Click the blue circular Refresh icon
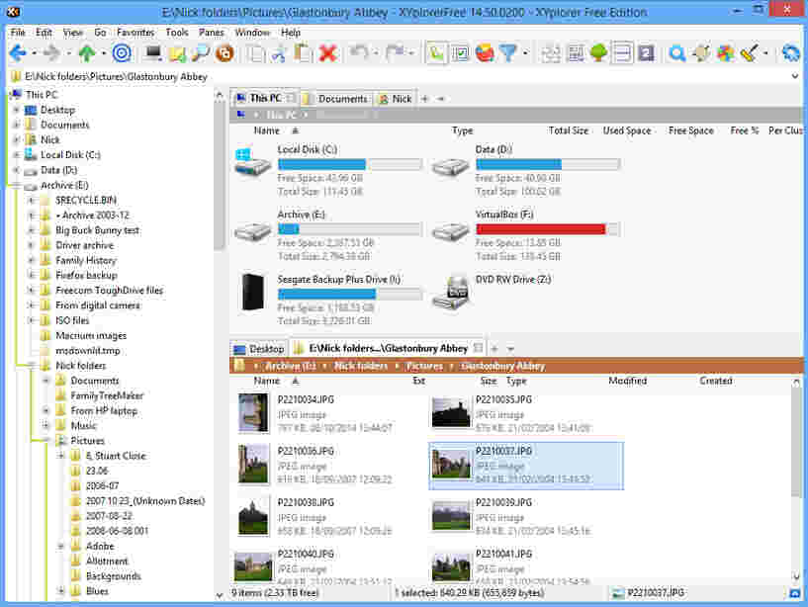808x607 pixels. [x=790, y=52]
